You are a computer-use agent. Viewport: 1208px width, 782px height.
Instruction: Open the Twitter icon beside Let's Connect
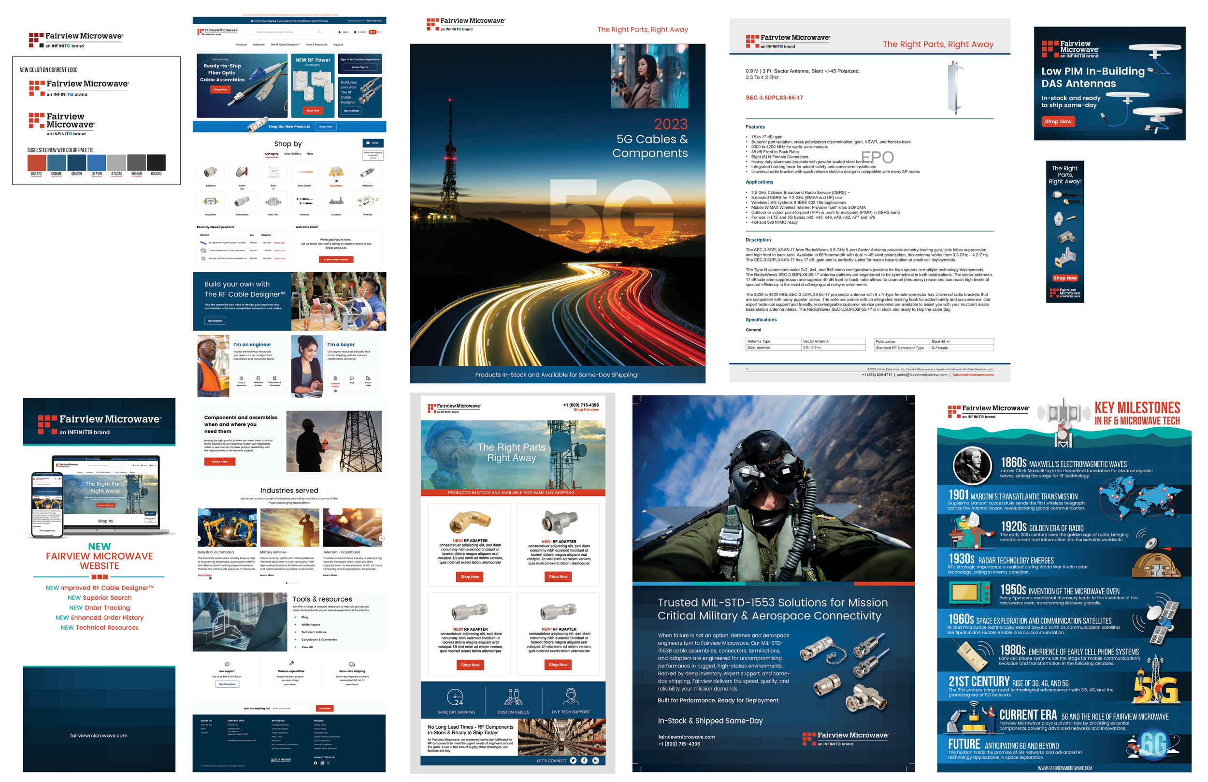[573, 760]
